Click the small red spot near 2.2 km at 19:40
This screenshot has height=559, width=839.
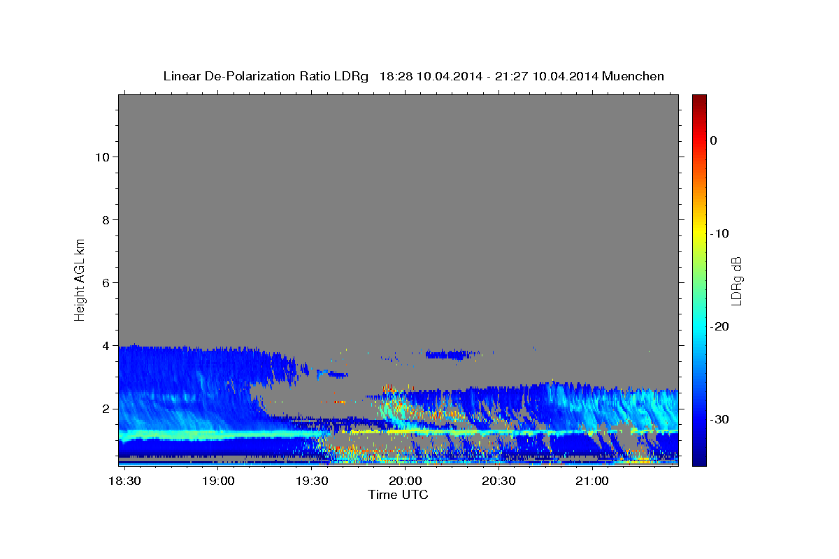pyautogui.click(x=339, y=402)
